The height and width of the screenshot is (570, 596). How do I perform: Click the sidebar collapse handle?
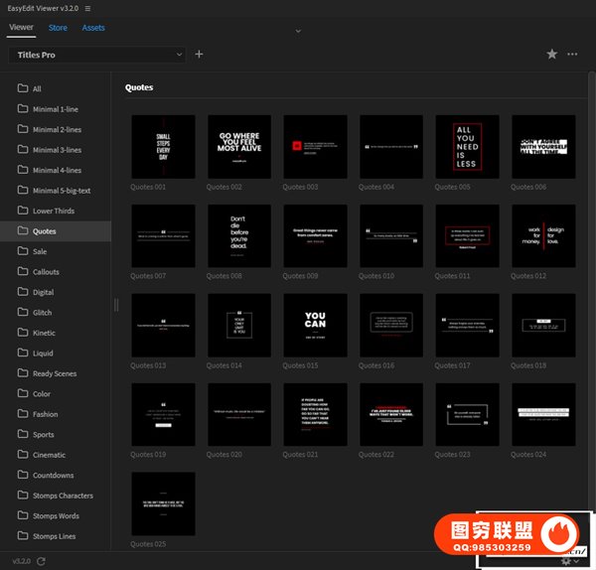(x=115, y=305)
